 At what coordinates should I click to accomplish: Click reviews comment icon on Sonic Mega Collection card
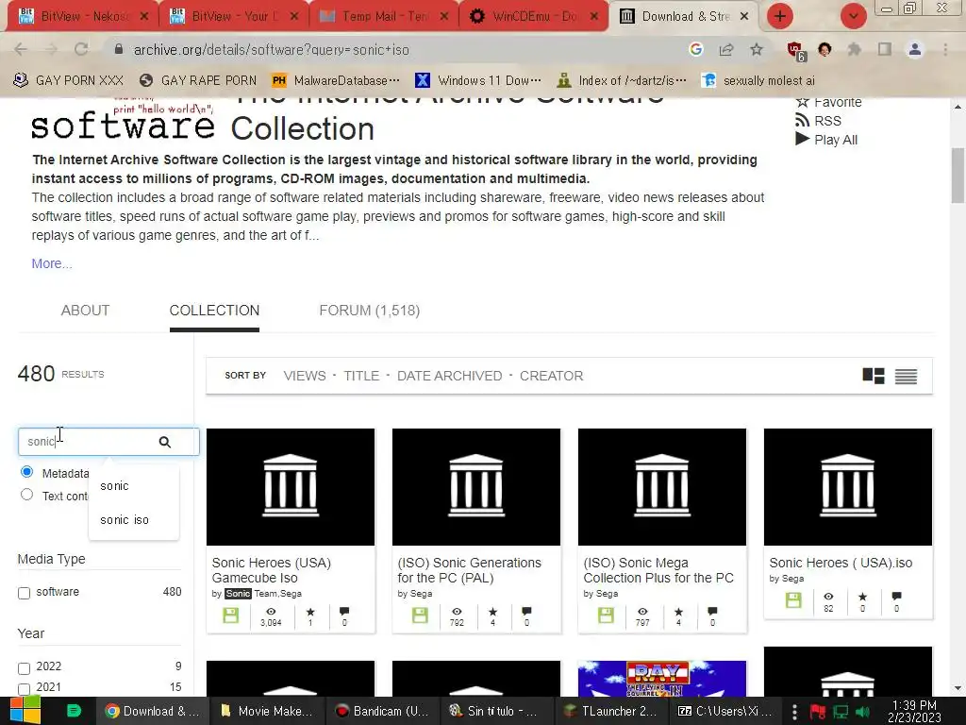tap(713, 611)
